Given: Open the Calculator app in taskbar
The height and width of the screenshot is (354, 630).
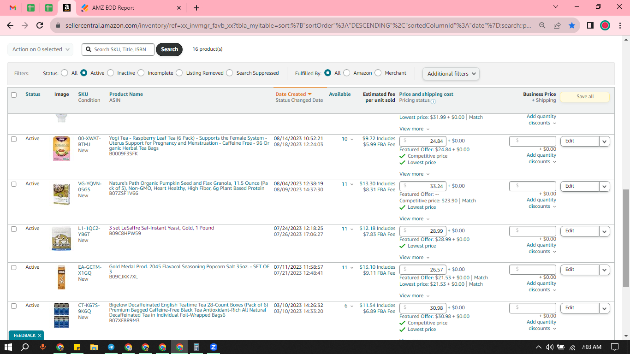Looking at the screenshot, I should (x=196, y=347).
